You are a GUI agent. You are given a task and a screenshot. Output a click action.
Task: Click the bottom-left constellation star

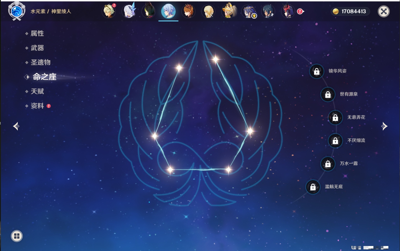point(170,169)
